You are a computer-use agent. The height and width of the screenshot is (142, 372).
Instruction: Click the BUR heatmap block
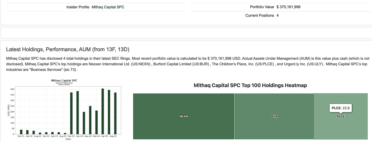click(x=274, y=116)
